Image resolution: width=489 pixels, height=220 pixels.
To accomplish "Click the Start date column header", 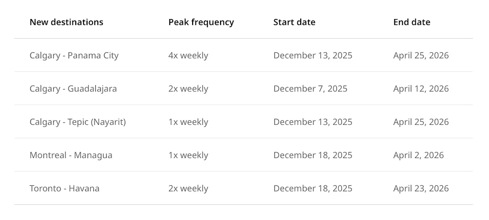I will 294,22.
